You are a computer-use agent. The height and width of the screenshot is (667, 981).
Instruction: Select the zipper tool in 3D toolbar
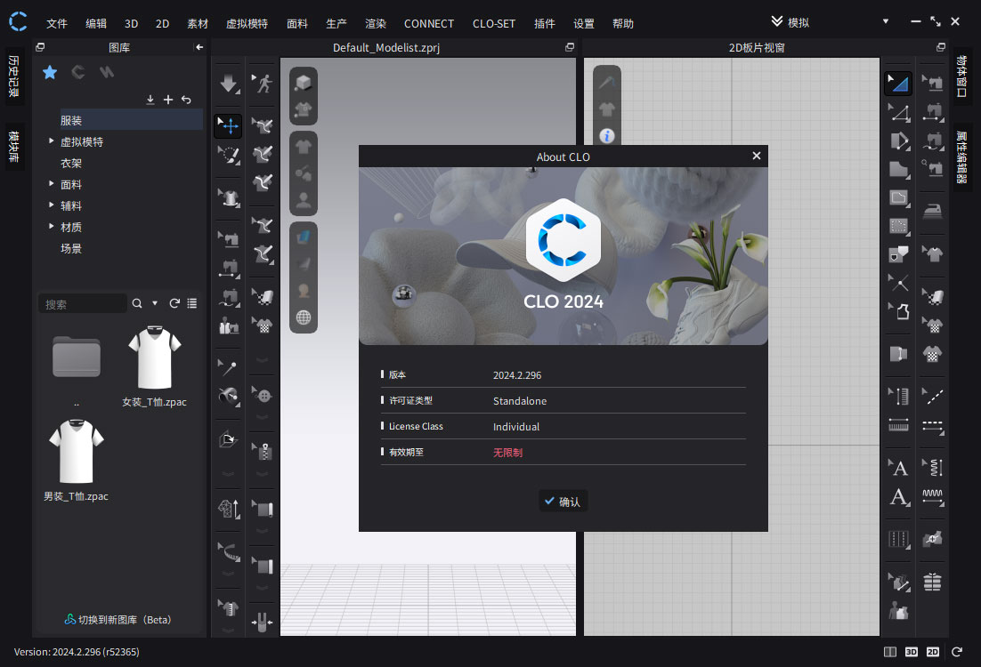coord(263,451)
